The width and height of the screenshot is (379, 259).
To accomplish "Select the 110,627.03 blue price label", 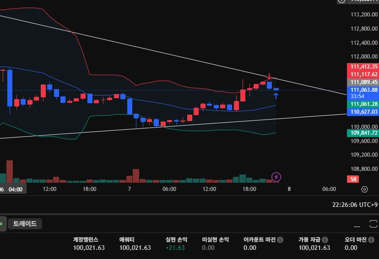I will click(x=363, y=112).
